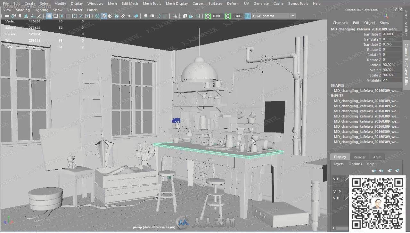
Task: Select the Rotate Z channel label
Action: (374, 60)
